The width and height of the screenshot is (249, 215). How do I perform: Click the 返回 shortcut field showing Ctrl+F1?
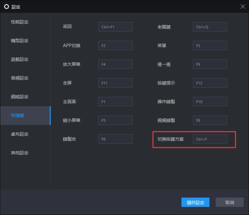115,27
